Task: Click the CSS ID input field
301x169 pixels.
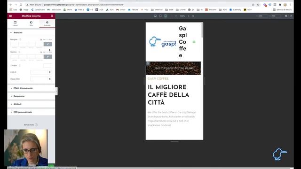Action: click(39, 72)
